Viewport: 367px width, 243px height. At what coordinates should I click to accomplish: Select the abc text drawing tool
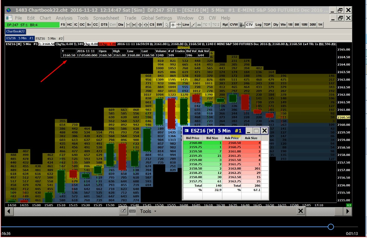coord(199,25)
